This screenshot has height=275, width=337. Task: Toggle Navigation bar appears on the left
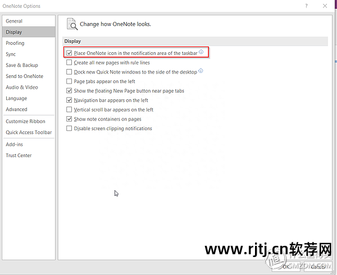coord(69,100)
